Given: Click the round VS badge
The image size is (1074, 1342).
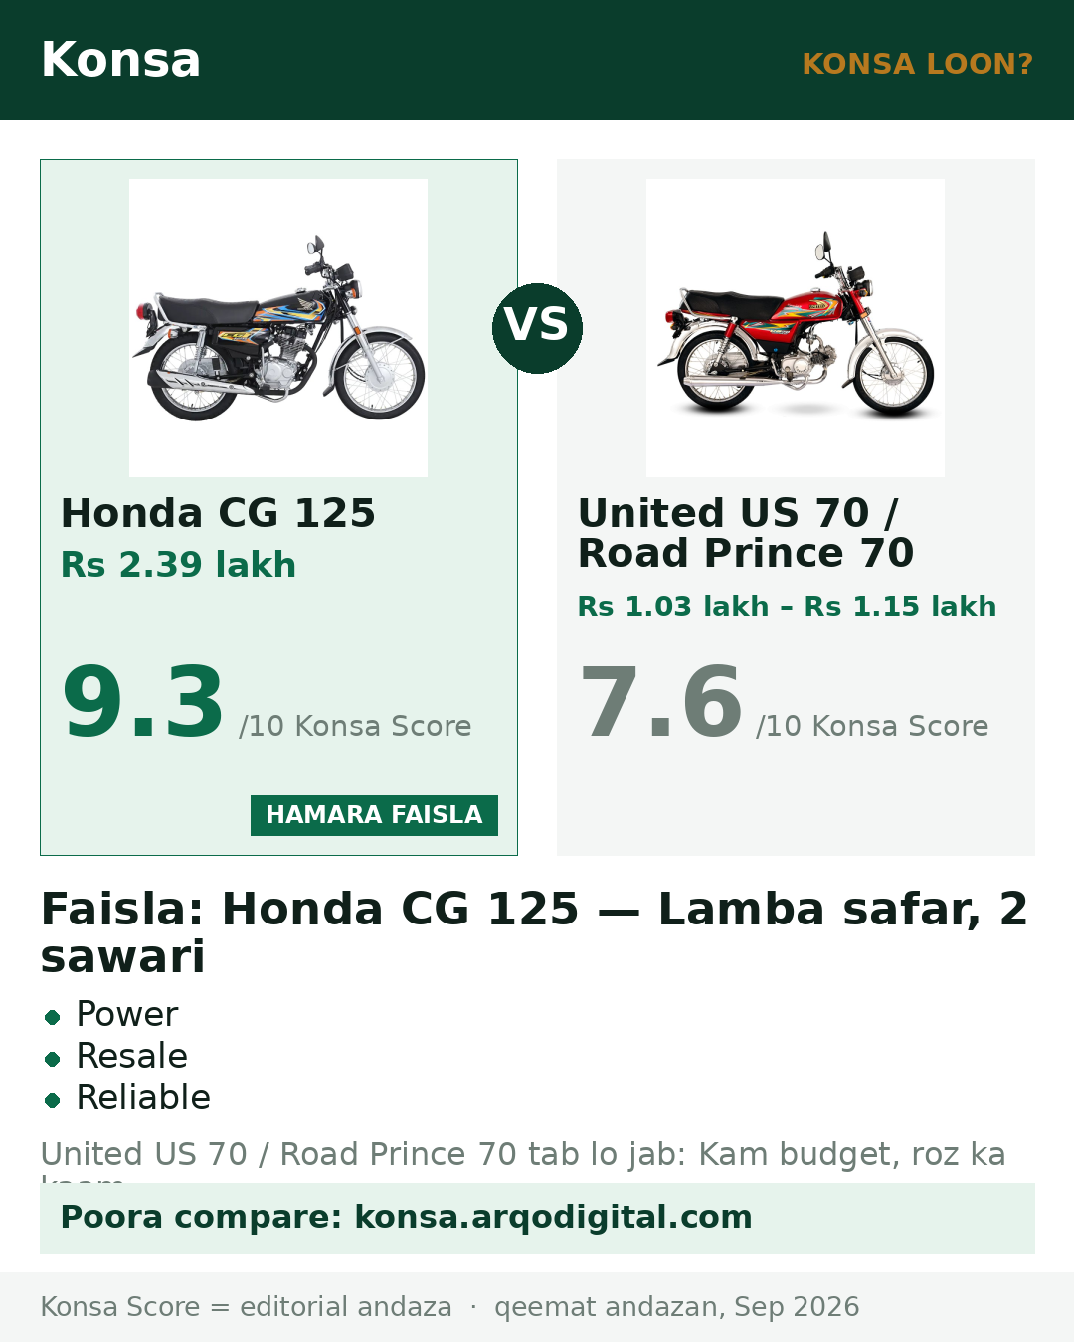Looking at the screenshot, I should point(537,328).
